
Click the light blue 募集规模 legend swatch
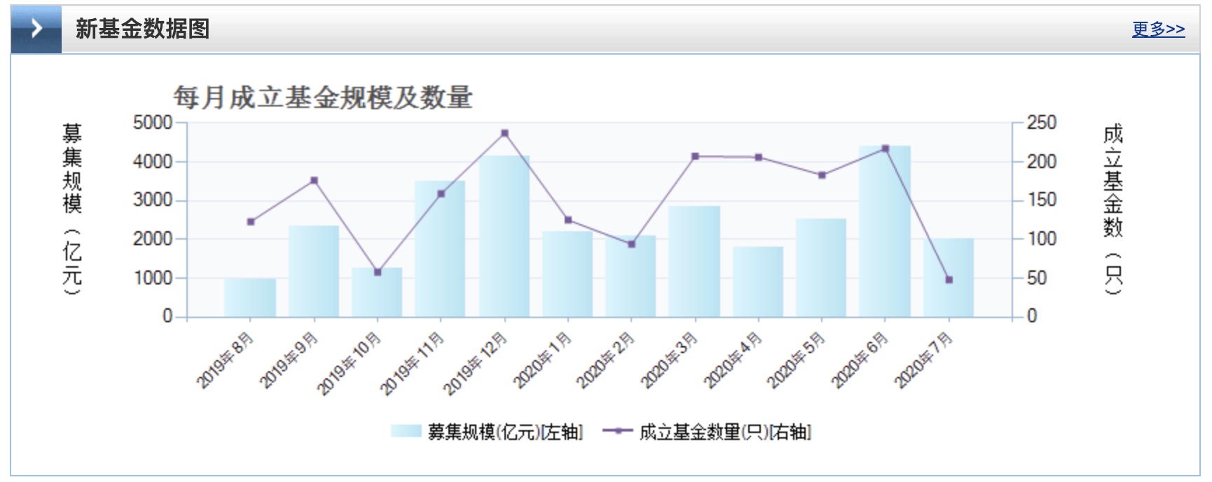(406, 432)
